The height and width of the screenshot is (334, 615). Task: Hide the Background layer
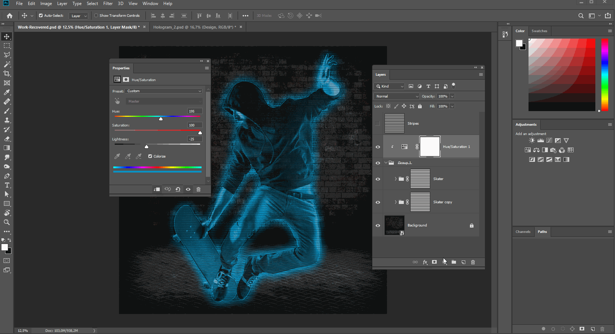378,225
